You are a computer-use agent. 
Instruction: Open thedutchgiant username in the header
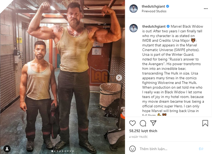pos(153,6)
